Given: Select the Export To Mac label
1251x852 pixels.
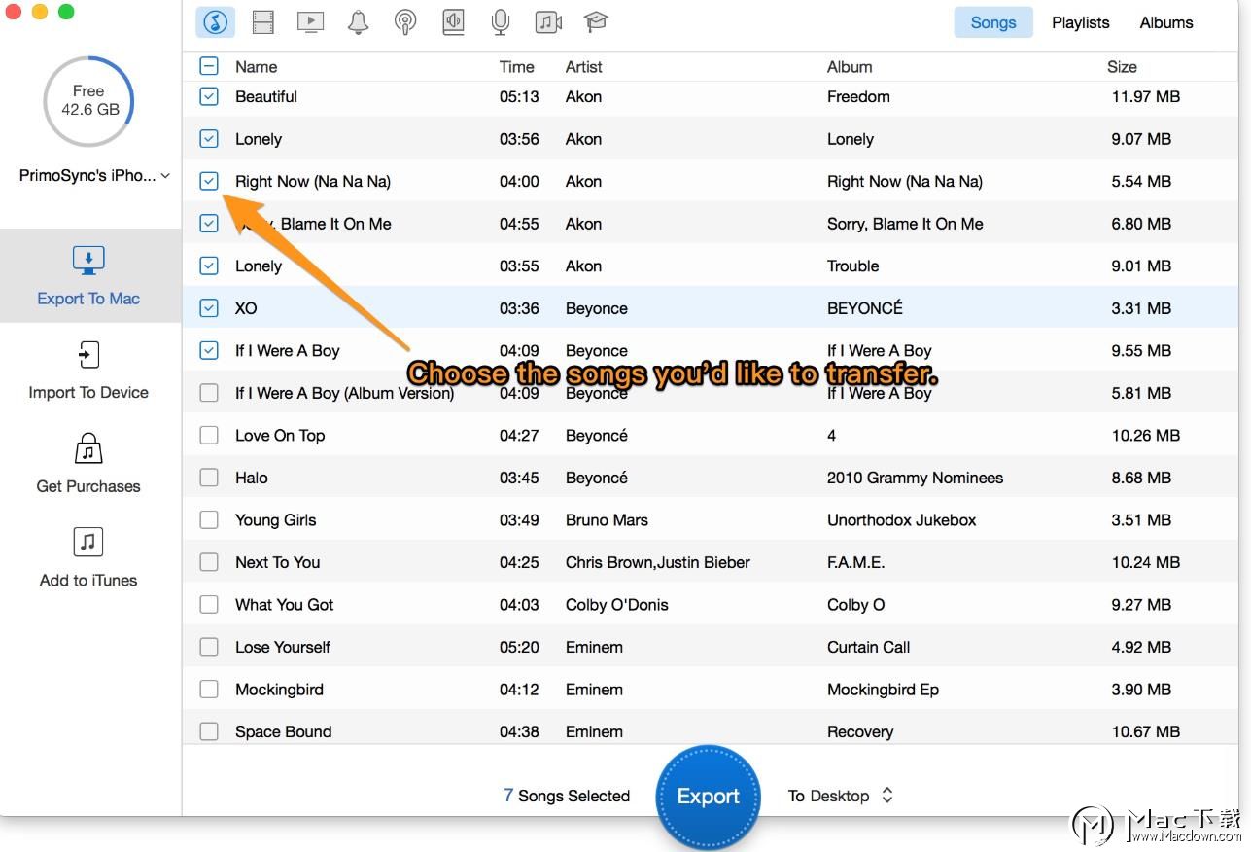Looking at the screenshot, I should tap(88, 299).
